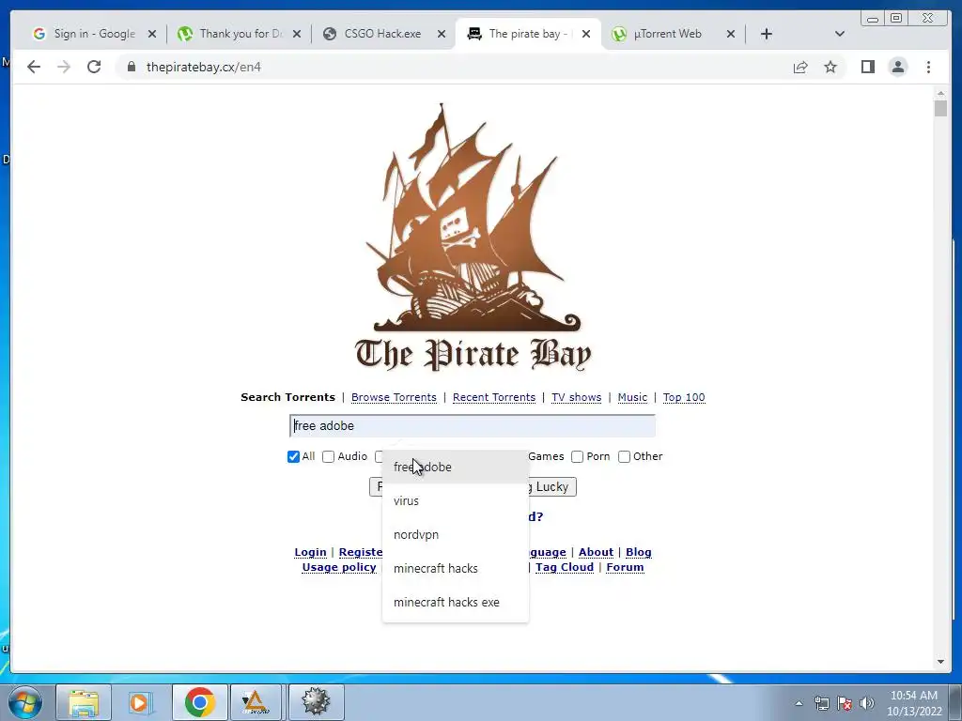Close the CSGO Hack.exe tab
This screenshot has height=721, width=962.
(442, 34)
